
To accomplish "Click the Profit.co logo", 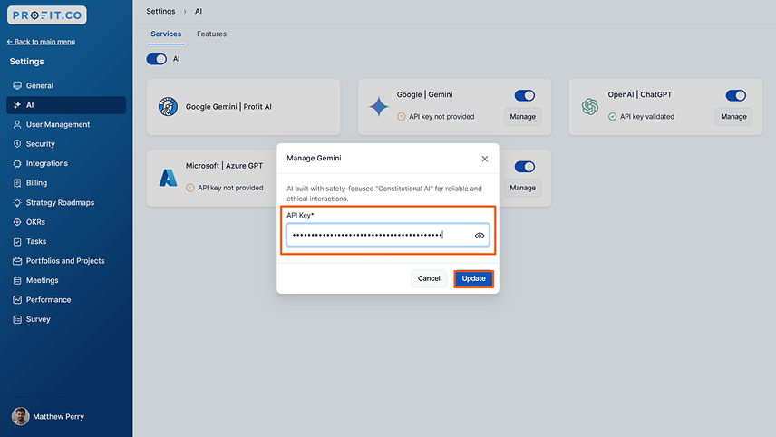I will point(47,15).
